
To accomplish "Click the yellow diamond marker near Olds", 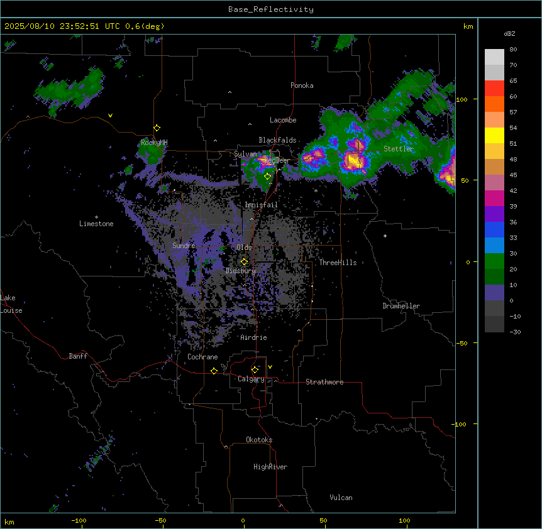I will 244,262.
